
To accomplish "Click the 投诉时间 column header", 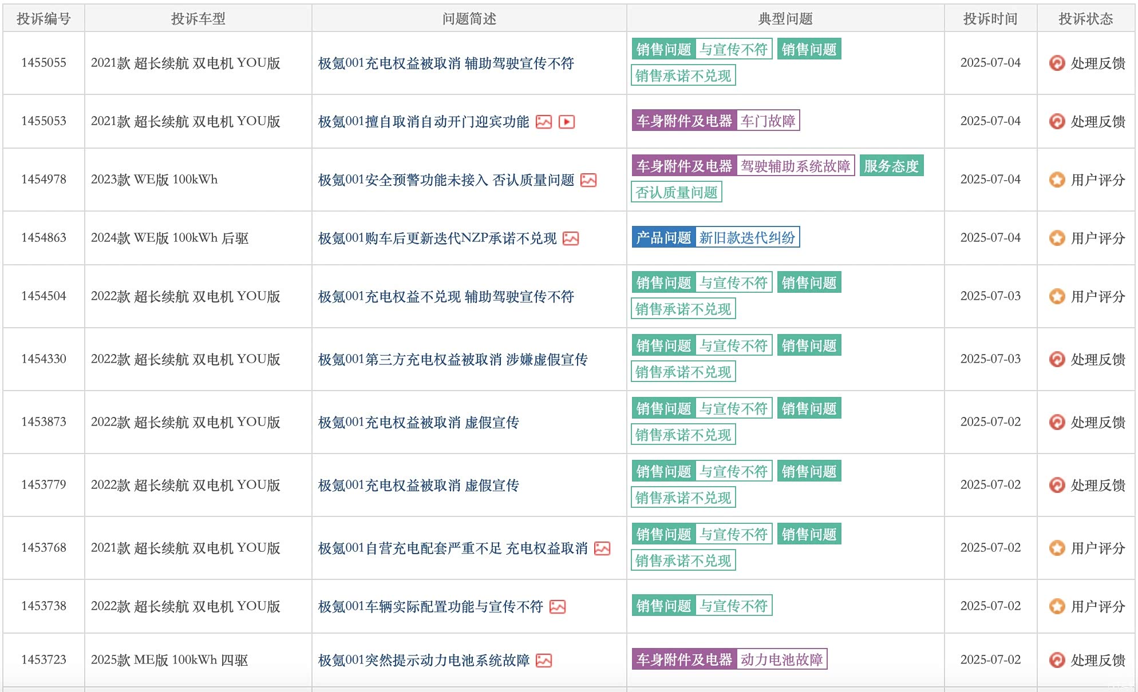I will click(990, 19).
